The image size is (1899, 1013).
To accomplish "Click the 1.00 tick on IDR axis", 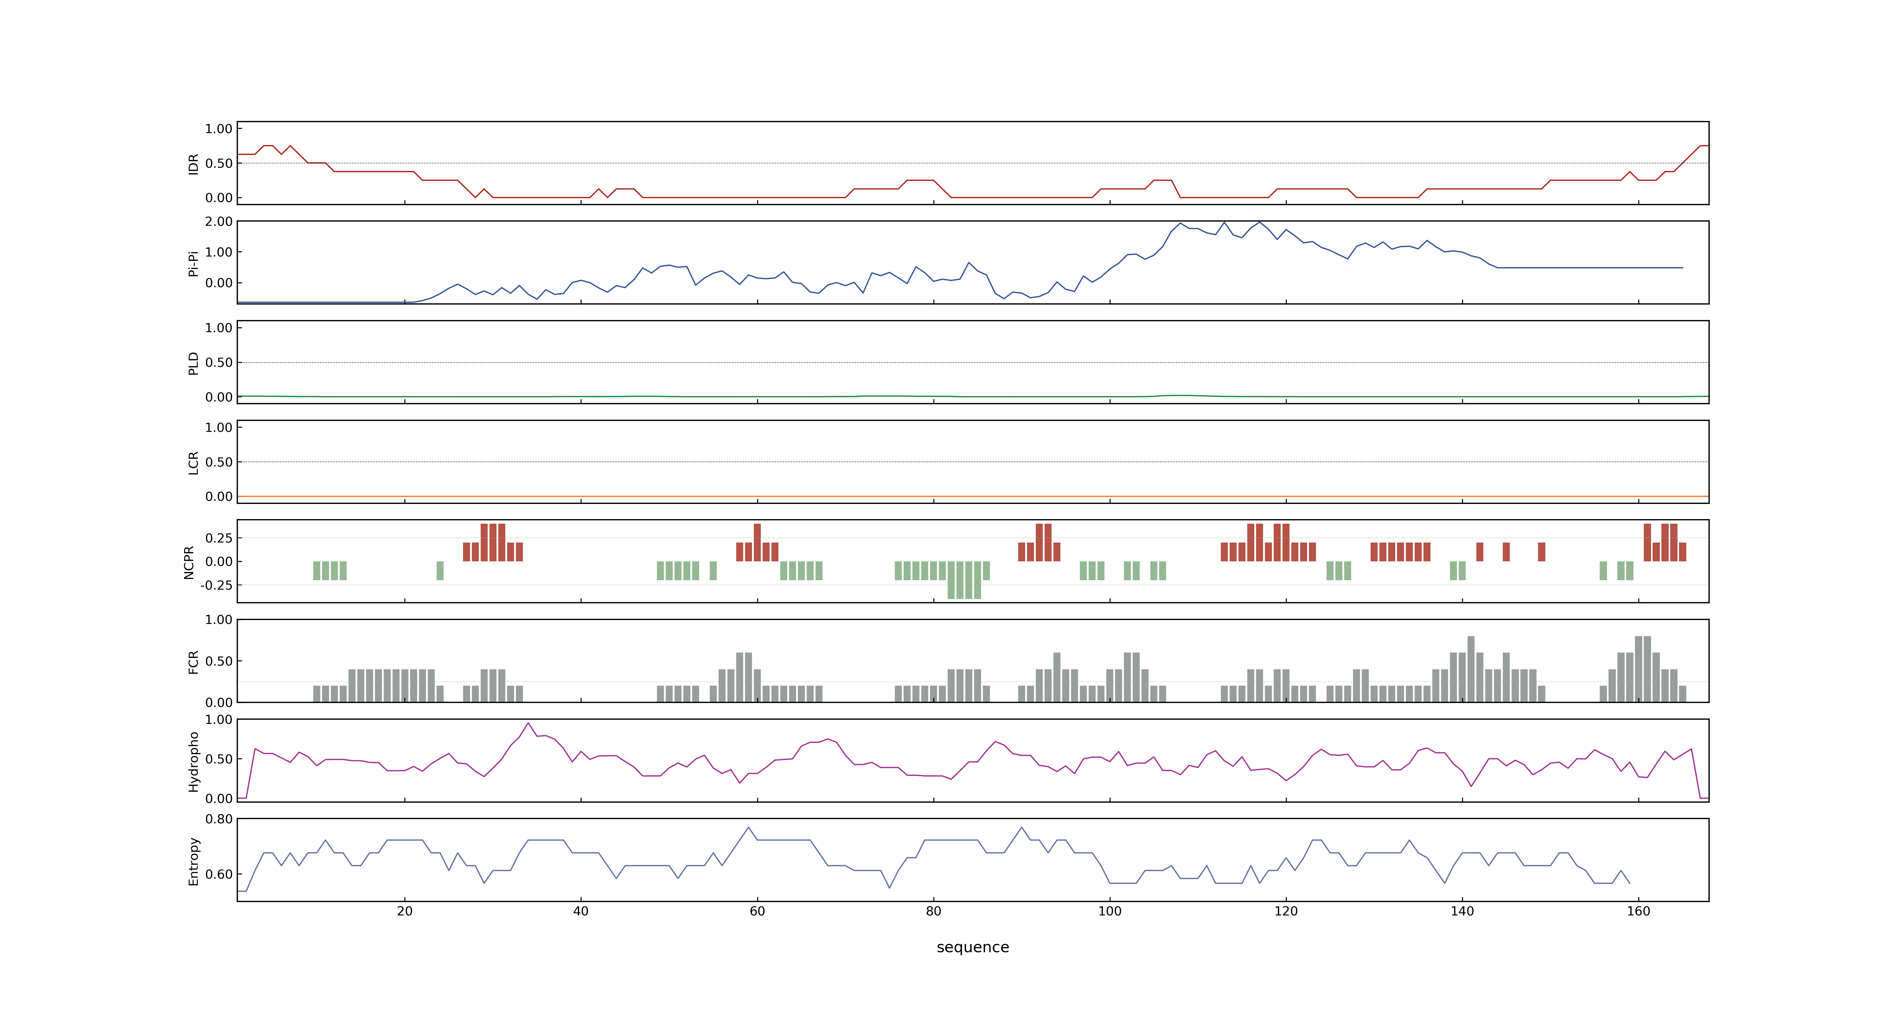I will pos(219,129).
